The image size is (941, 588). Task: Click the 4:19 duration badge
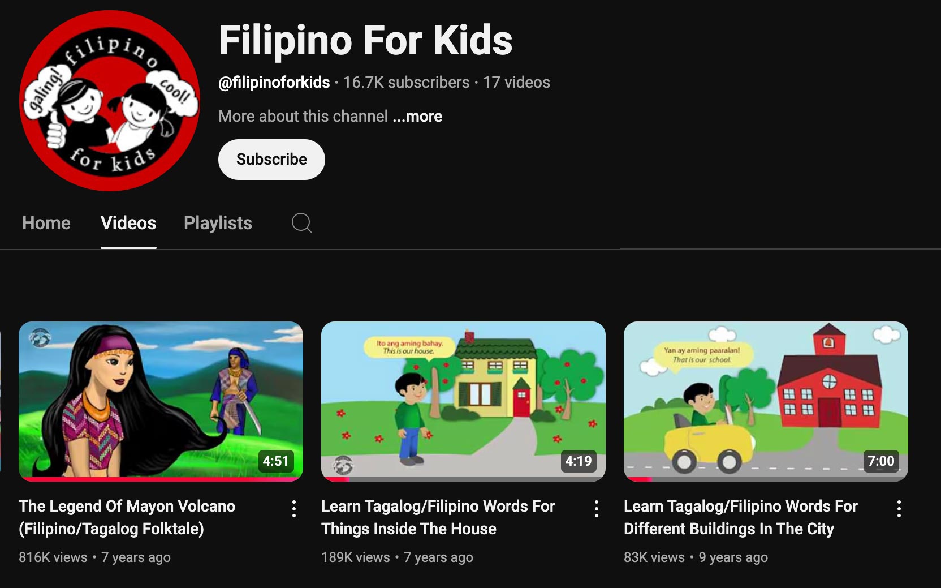579,461
